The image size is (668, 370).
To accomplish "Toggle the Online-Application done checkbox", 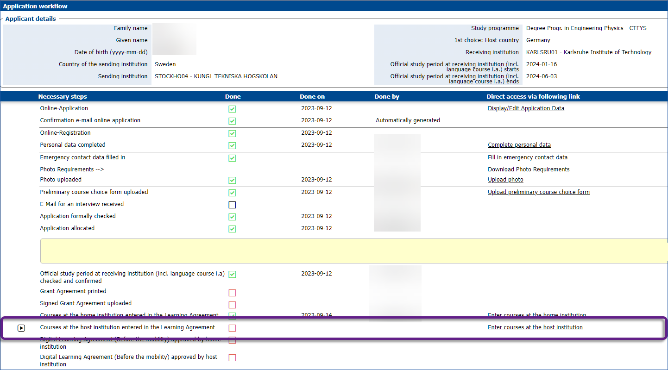I will (x=232, y=109).
